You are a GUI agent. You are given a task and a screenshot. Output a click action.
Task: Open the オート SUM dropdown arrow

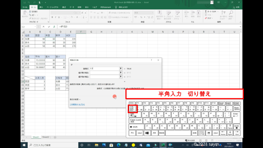click(218, 12)
